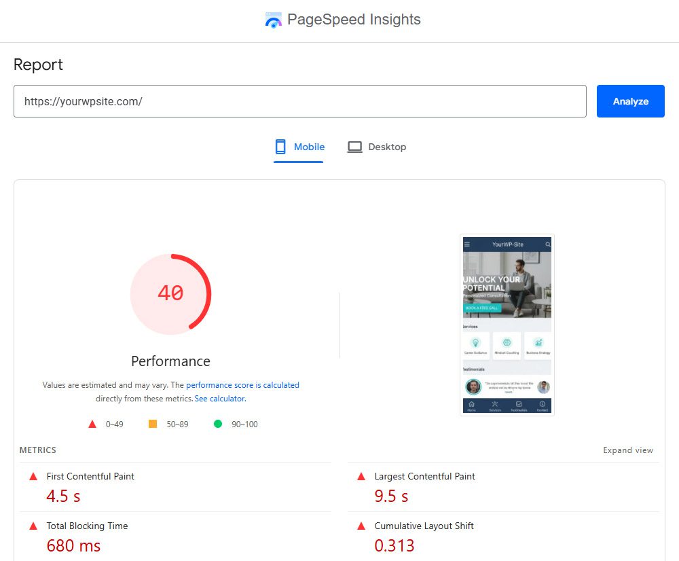The image size is (679, 561).
Task: Click the 0.313 value
Action: click(394, 546)
